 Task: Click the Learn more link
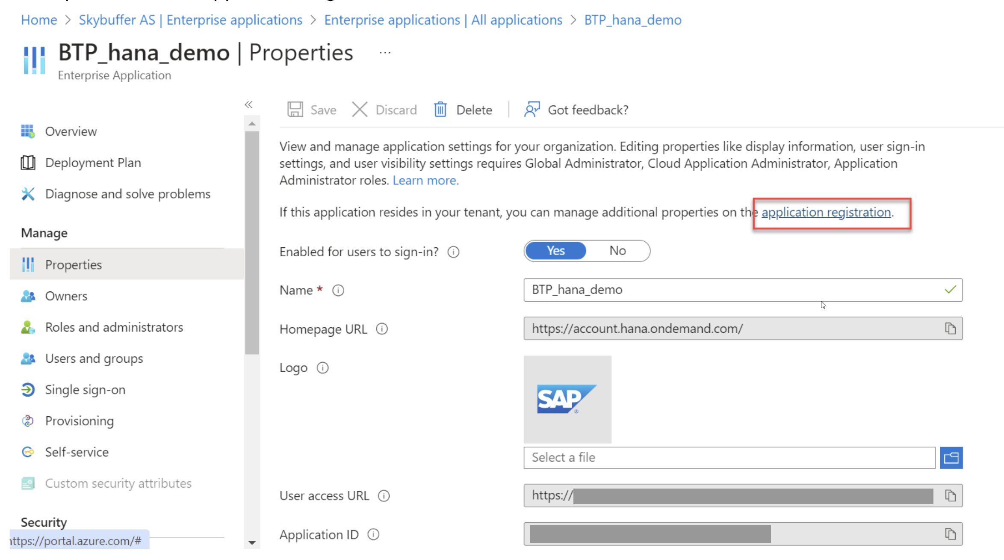(425, 181)
